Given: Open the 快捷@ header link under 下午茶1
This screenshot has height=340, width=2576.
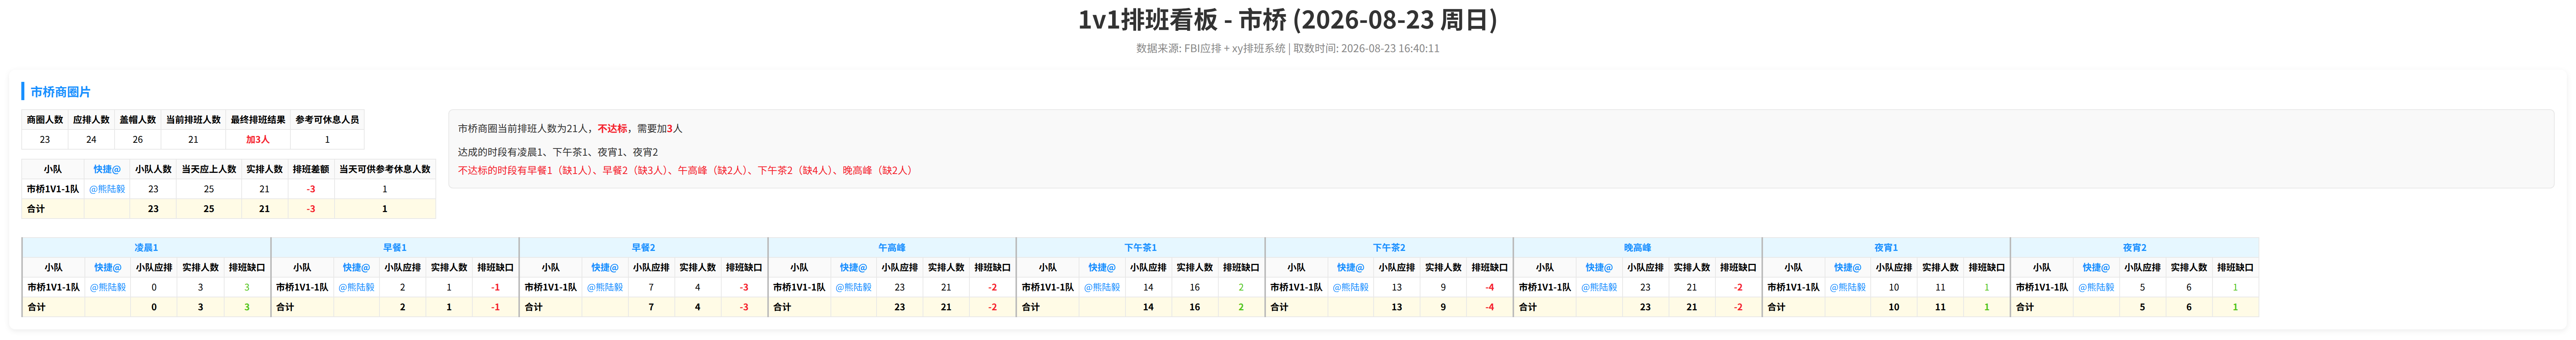Looking at the screenshot, I should pyautogui.click(x=1102, y=268).
